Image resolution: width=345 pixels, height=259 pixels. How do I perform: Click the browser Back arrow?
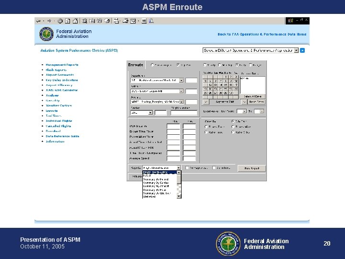pyautogui.click(x=39, y=21)
